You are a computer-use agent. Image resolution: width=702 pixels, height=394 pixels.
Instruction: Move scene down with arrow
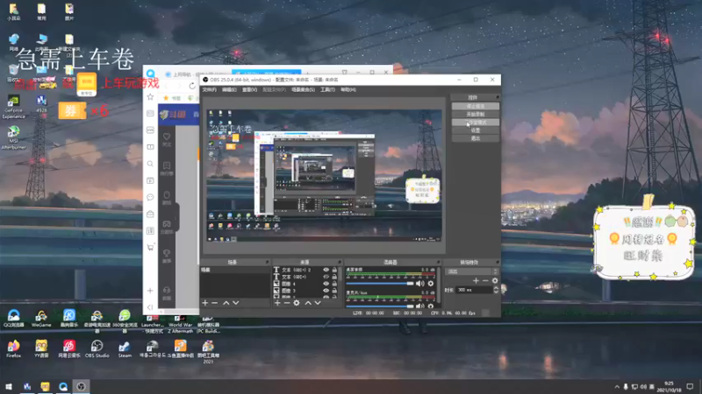click(x=236, y=303)
